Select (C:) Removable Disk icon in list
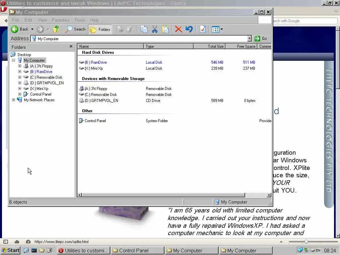 81,95
